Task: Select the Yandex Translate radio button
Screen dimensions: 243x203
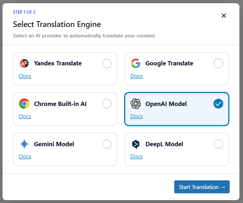Action: click(107, 64)
